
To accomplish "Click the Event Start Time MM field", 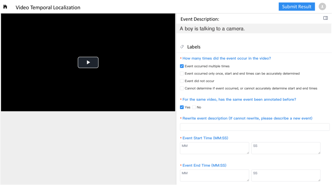I will [214, 148].
